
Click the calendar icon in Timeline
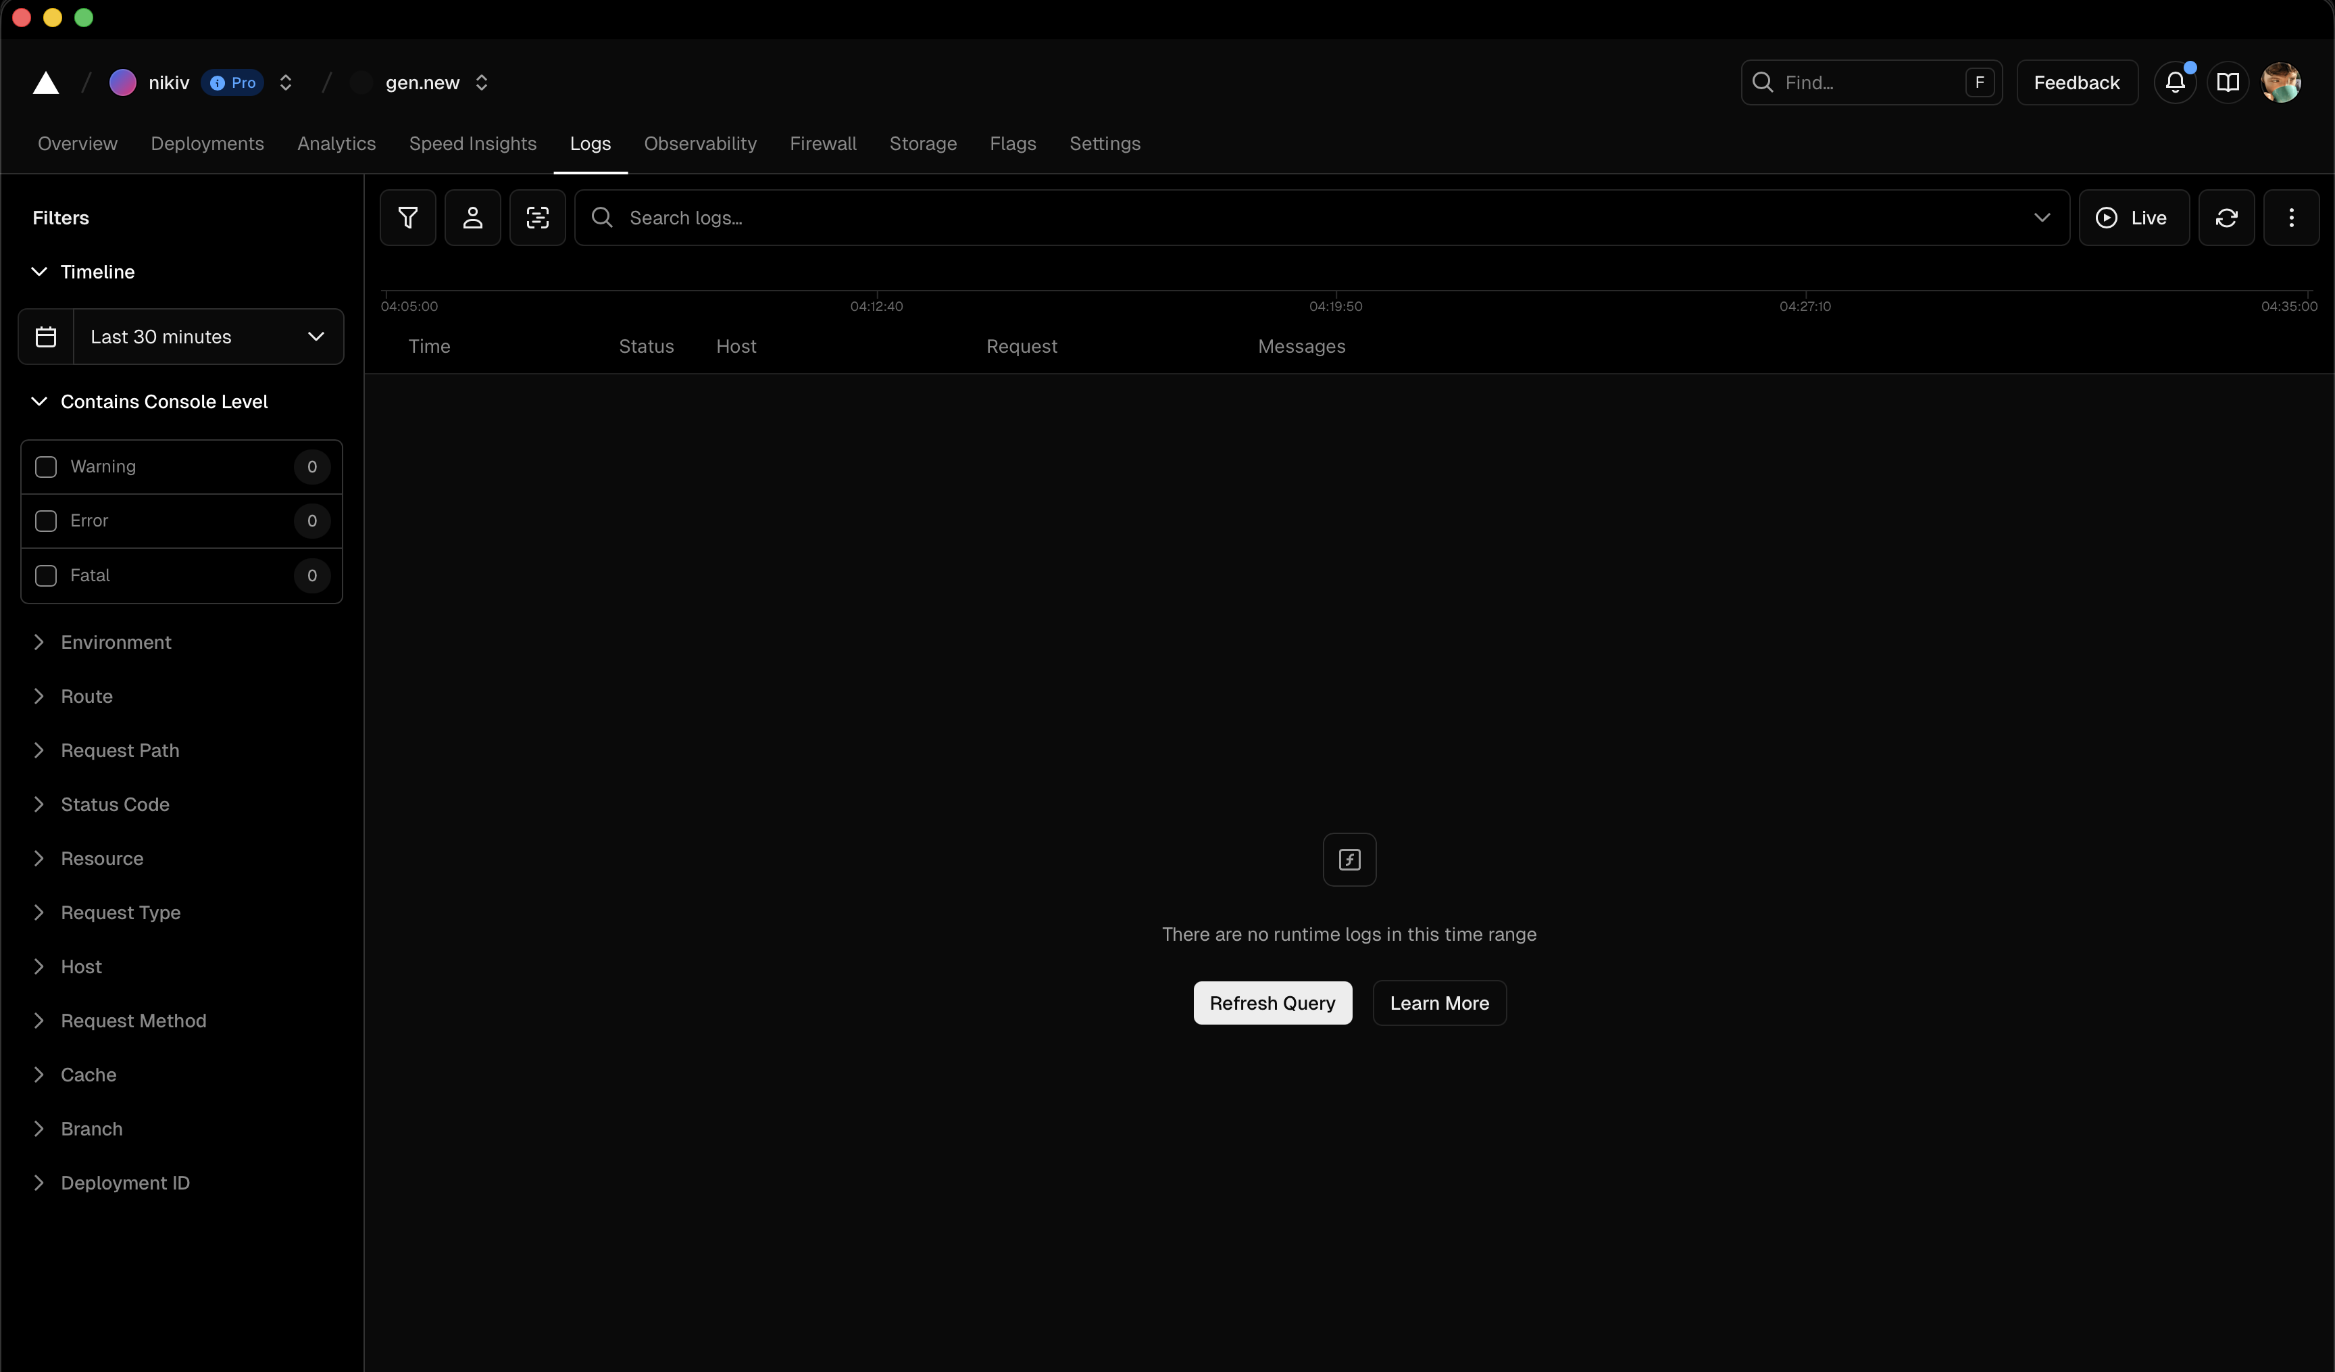[45, 337]
